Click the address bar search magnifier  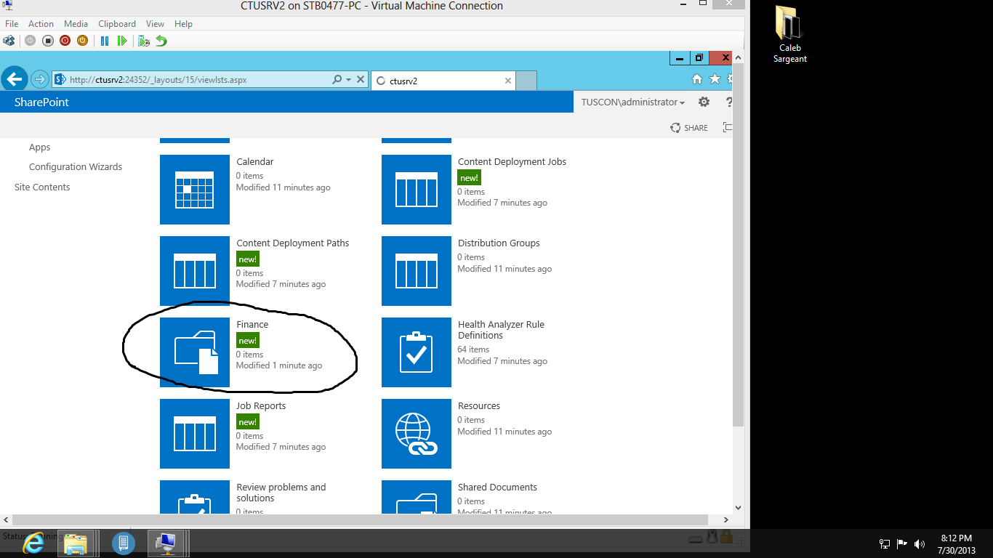337,80
